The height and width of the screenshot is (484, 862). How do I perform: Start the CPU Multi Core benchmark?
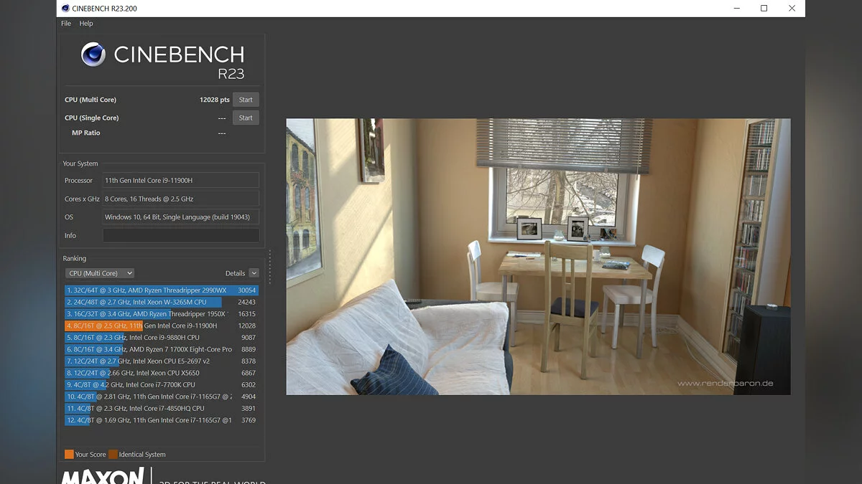[246, 100]
